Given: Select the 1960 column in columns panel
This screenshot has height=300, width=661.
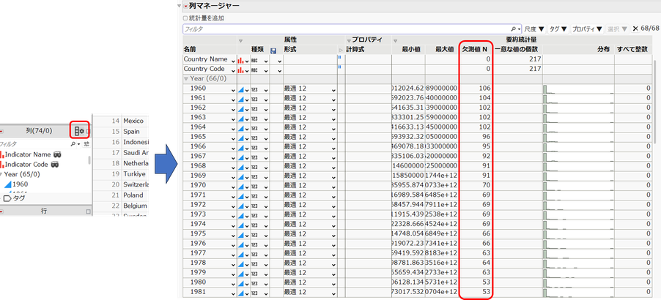Looking at the screenshot, I should [x=21, y=184].
